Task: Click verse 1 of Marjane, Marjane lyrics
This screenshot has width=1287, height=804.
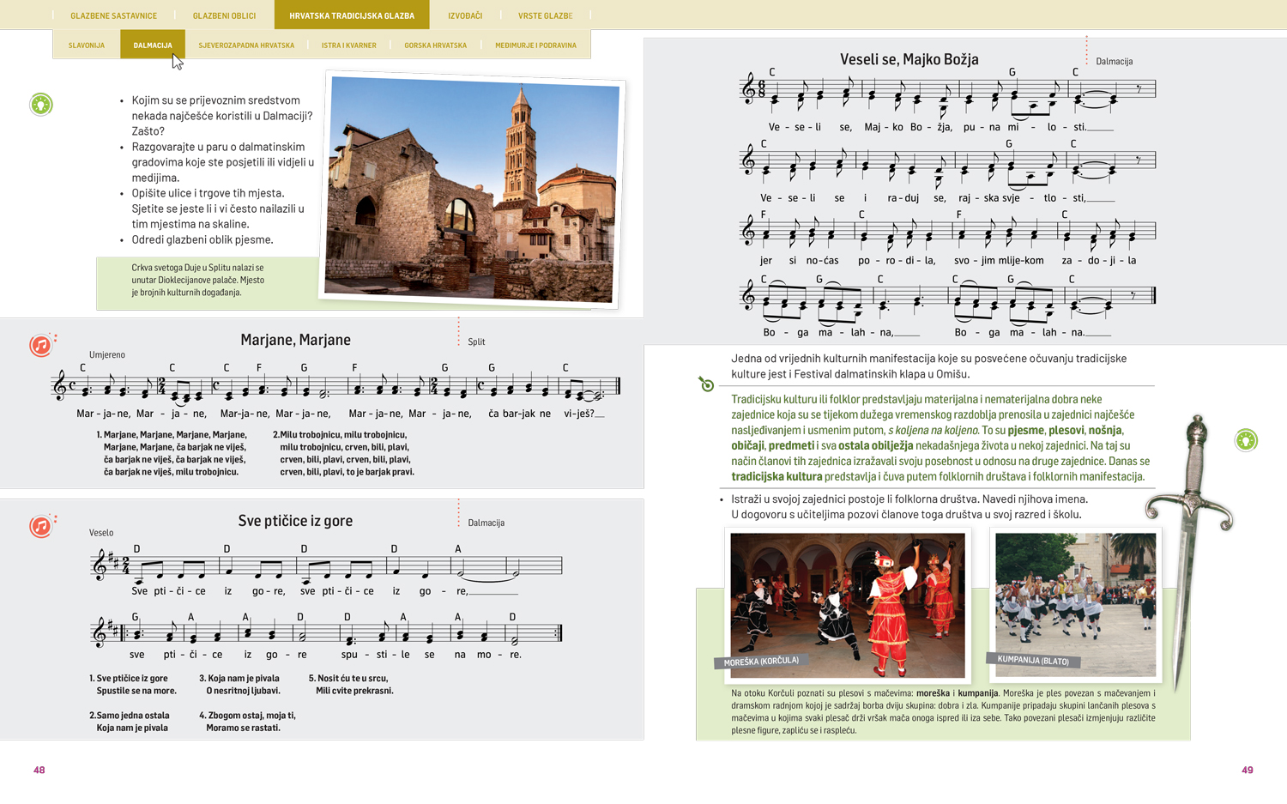Action: pyautogui.click(x=172, y=453)
